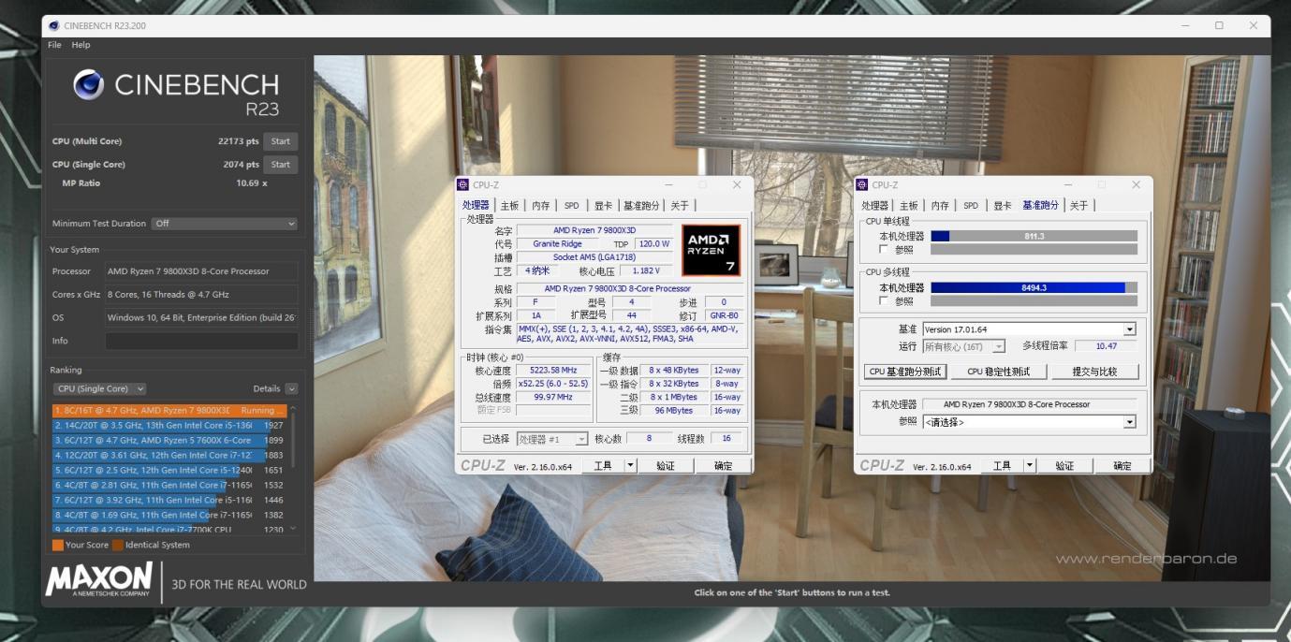Image resolution: width=1291 pixels, height=642 pixels.
Task: Switch to 基准跑分 tab in the left CPU-Z window
Action: (641, 206)
